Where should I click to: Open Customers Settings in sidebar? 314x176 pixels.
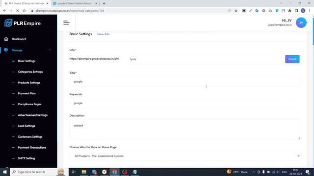30,137
